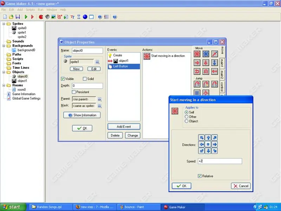
Task: Select the blue 'move free' action icon
Action: click(x=206, y=54)
